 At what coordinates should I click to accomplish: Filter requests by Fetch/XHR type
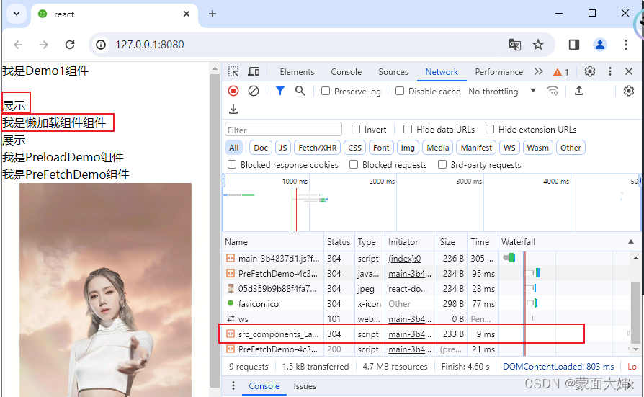pos(318,148)
